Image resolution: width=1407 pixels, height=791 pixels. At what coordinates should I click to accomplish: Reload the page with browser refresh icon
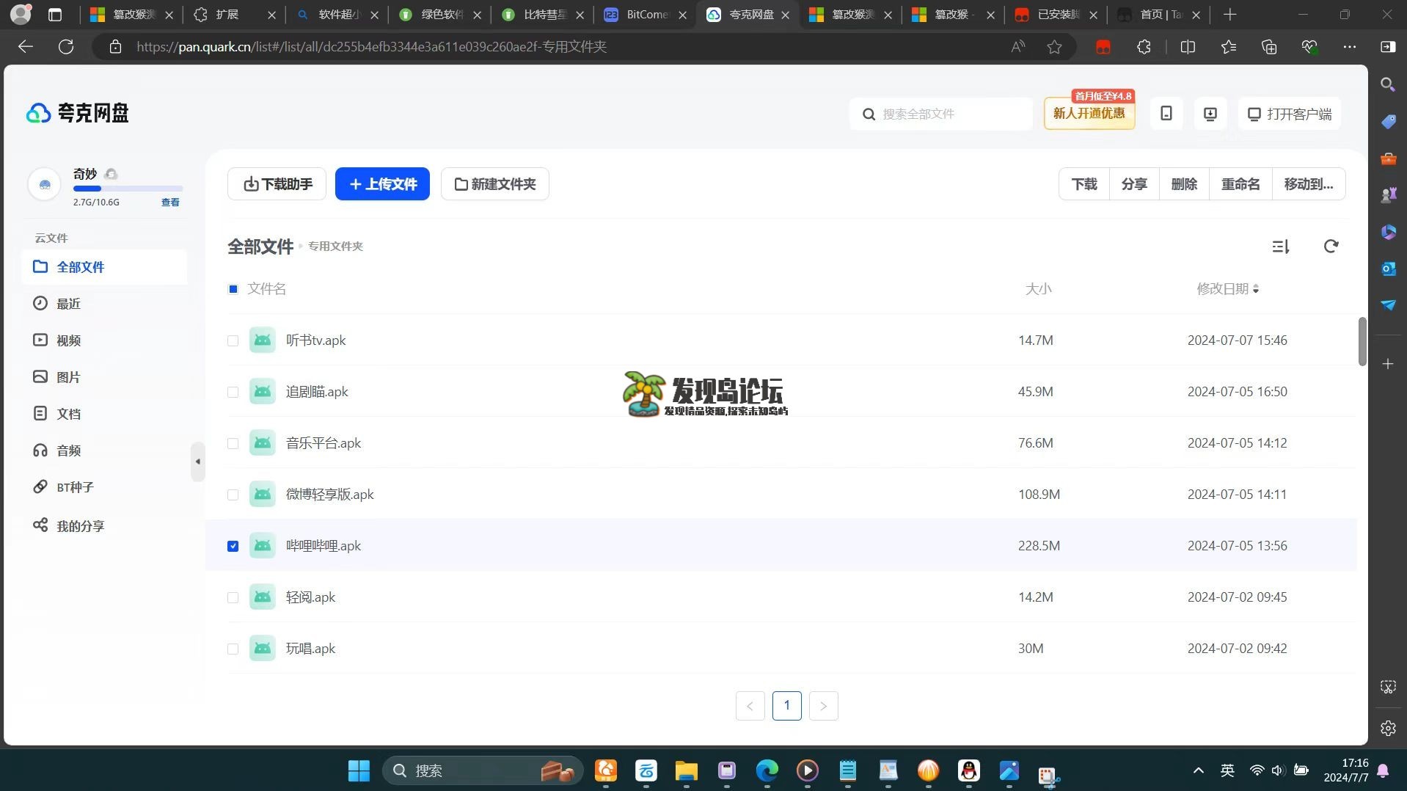click(66, 47)
